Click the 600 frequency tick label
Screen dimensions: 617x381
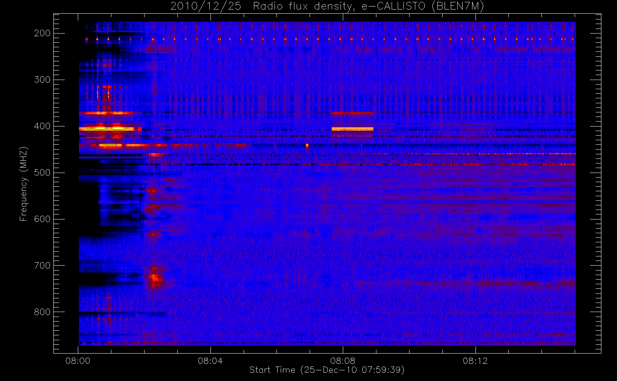[x=42, y=219]
